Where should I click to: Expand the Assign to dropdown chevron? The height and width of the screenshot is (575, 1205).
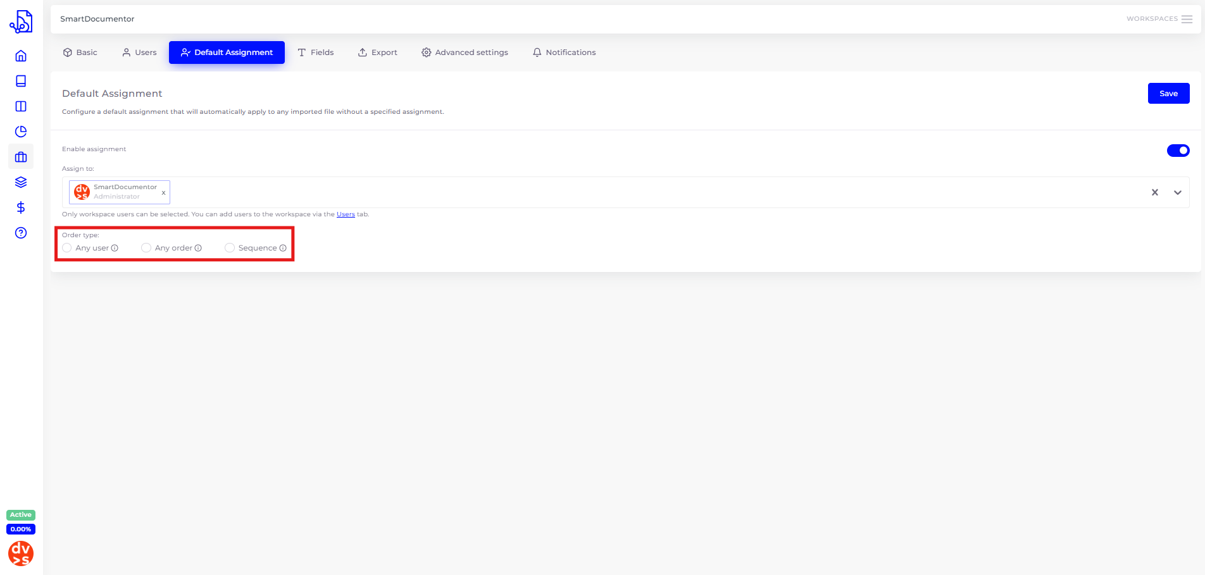(1177, 193)
